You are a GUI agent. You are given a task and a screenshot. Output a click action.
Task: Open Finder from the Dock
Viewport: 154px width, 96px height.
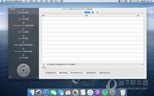pyautogui.click(x=31, y=92)
